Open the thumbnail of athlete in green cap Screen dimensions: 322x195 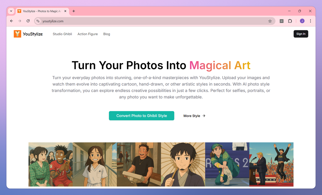(227, 164)
